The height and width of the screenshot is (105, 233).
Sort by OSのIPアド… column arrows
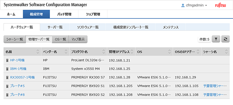click(x=198, y=52)
